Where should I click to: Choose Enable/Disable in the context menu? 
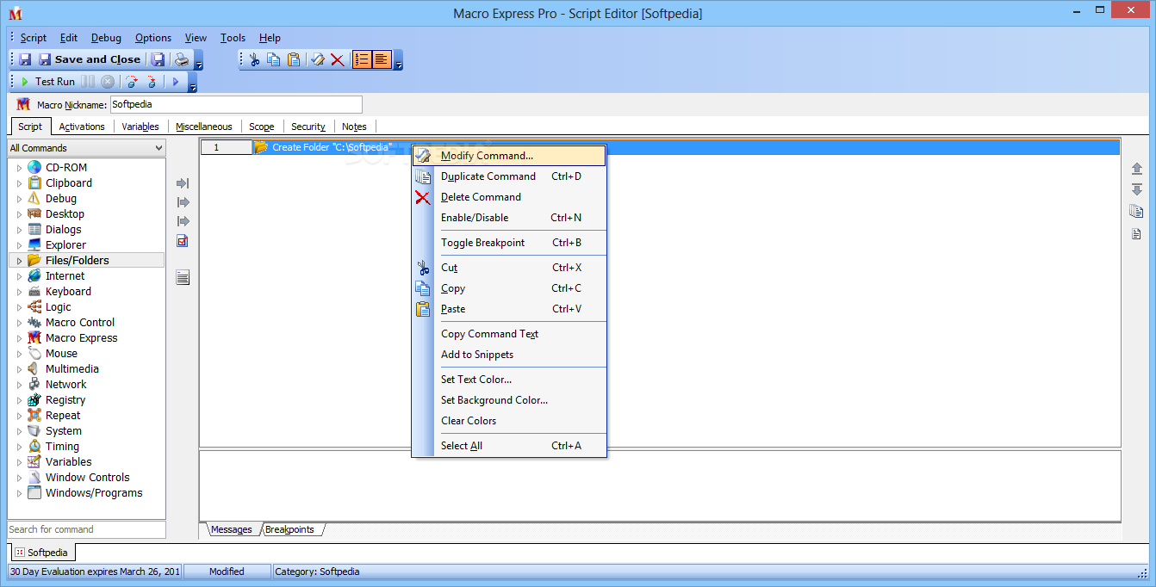[x=509, y=218]
